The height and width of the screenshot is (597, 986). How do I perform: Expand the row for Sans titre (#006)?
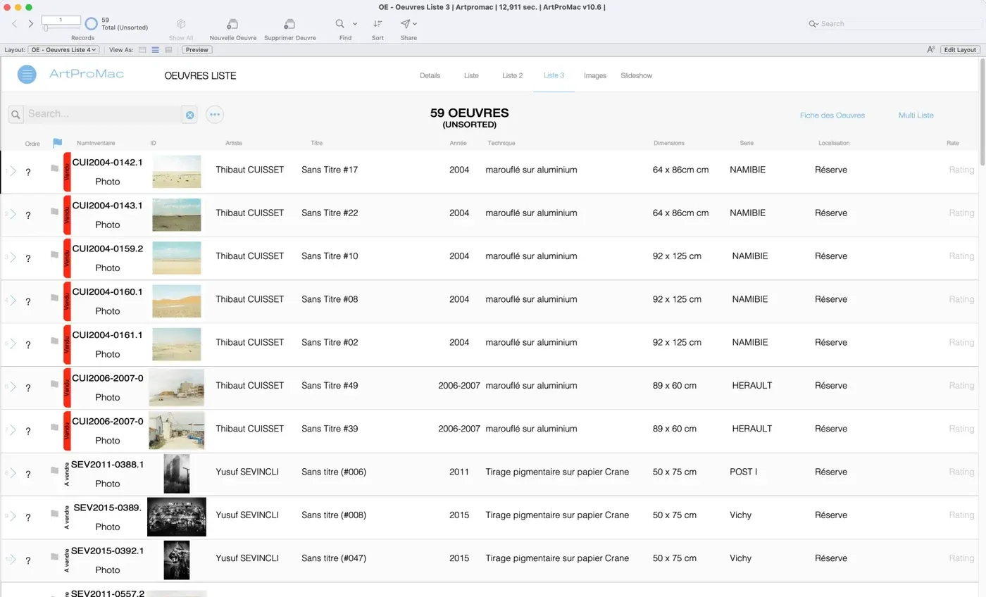(13, 473)
